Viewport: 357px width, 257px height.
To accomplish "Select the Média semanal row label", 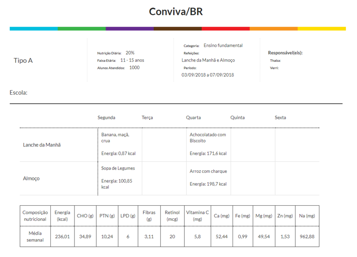I will pyautogui.click(x=35, y=237).
